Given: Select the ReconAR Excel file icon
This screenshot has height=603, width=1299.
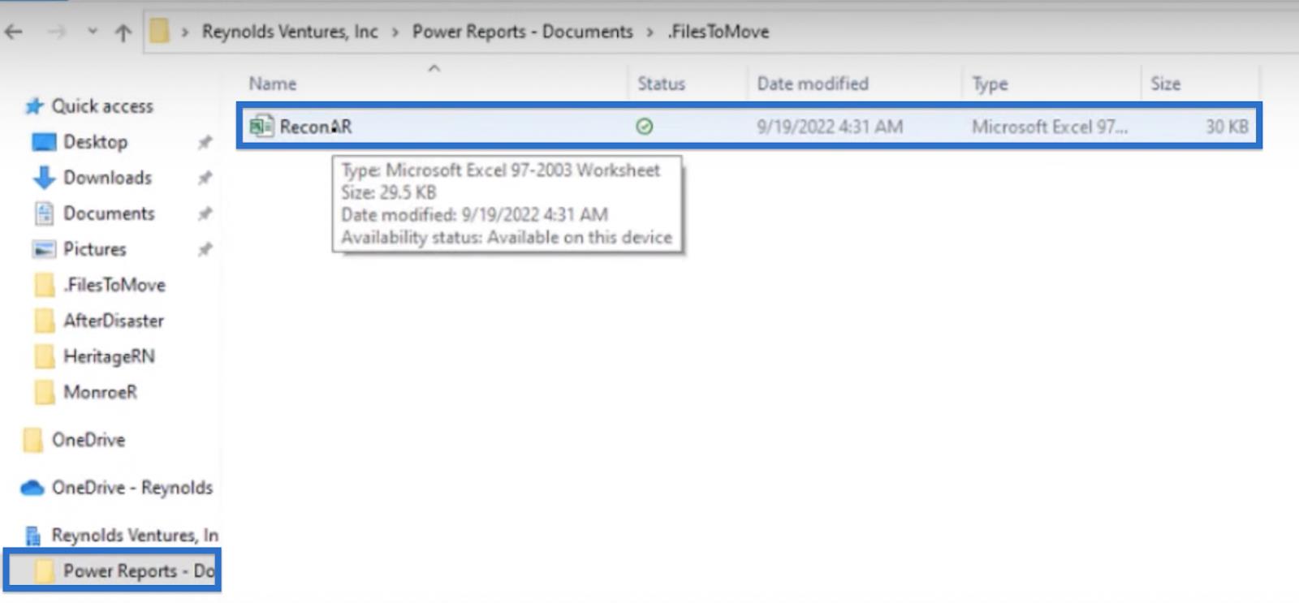Looking at the screenshot, I should pyautogui.click(x=261, y=126).
